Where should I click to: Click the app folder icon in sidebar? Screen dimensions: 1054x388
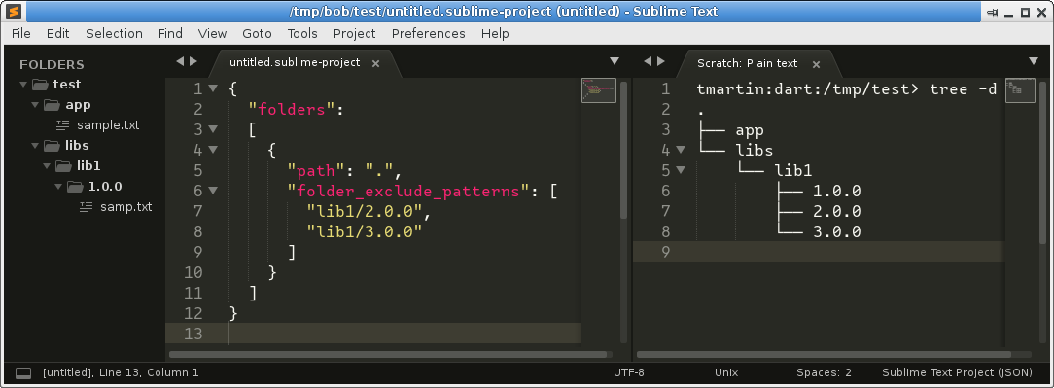[53, 105]
